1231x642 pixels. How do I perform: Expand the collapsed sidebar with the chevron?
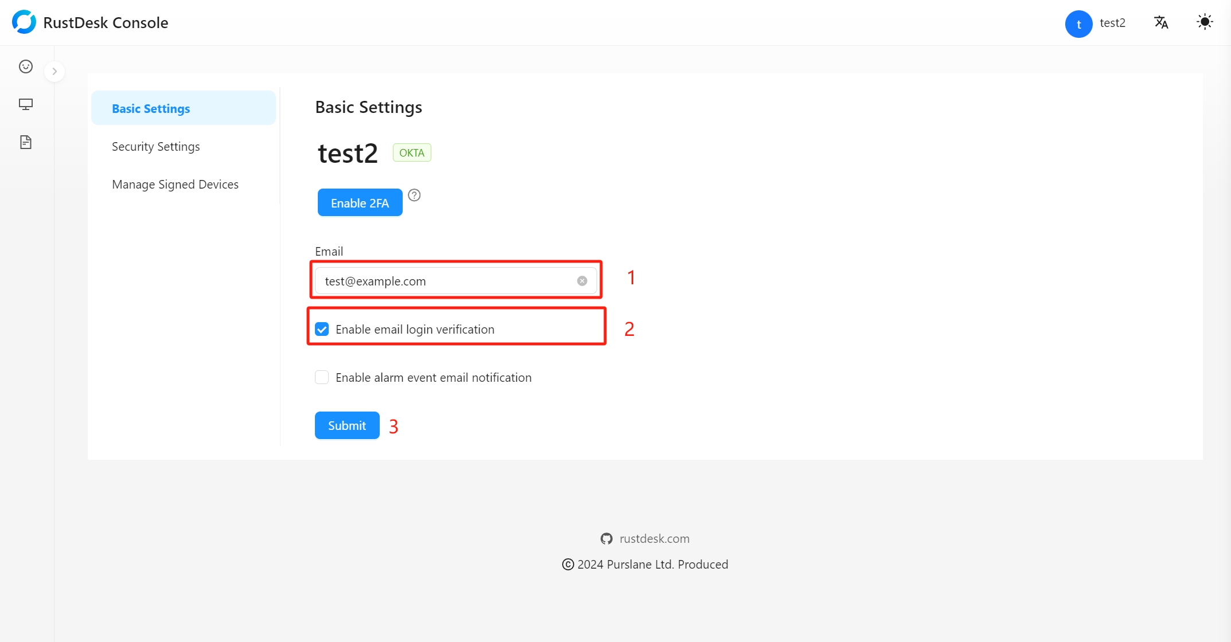click(54, 72)
